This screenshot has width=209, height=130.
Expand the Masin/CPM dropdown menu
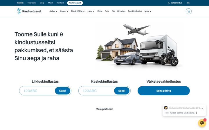pos(78,11)
